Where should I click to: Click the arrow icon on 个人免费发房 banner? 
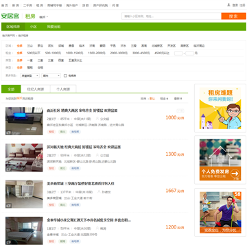coord(235,174)
